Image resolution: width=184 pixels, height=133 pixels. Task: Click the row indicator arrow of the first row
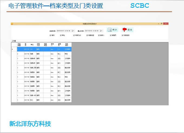pos(12,49)
